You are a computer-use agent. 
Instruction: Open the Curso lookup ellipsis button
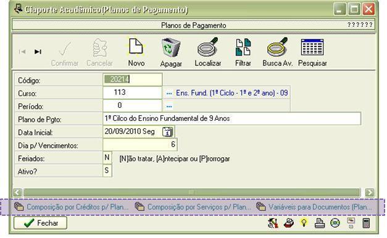point(169,94)
